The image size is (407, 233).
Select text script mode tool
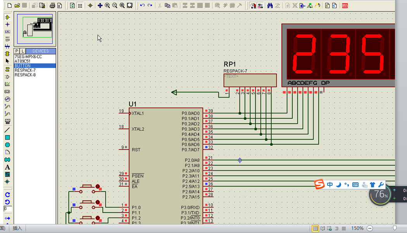pos(7,39)
